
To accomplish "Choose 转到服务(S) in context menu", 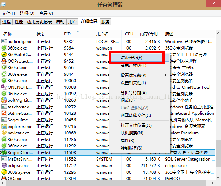I will pyautogui.click(x=144, y=148).
